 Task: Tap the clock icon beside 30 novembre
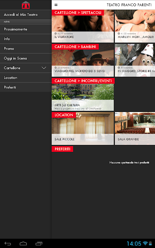point(119,67)
